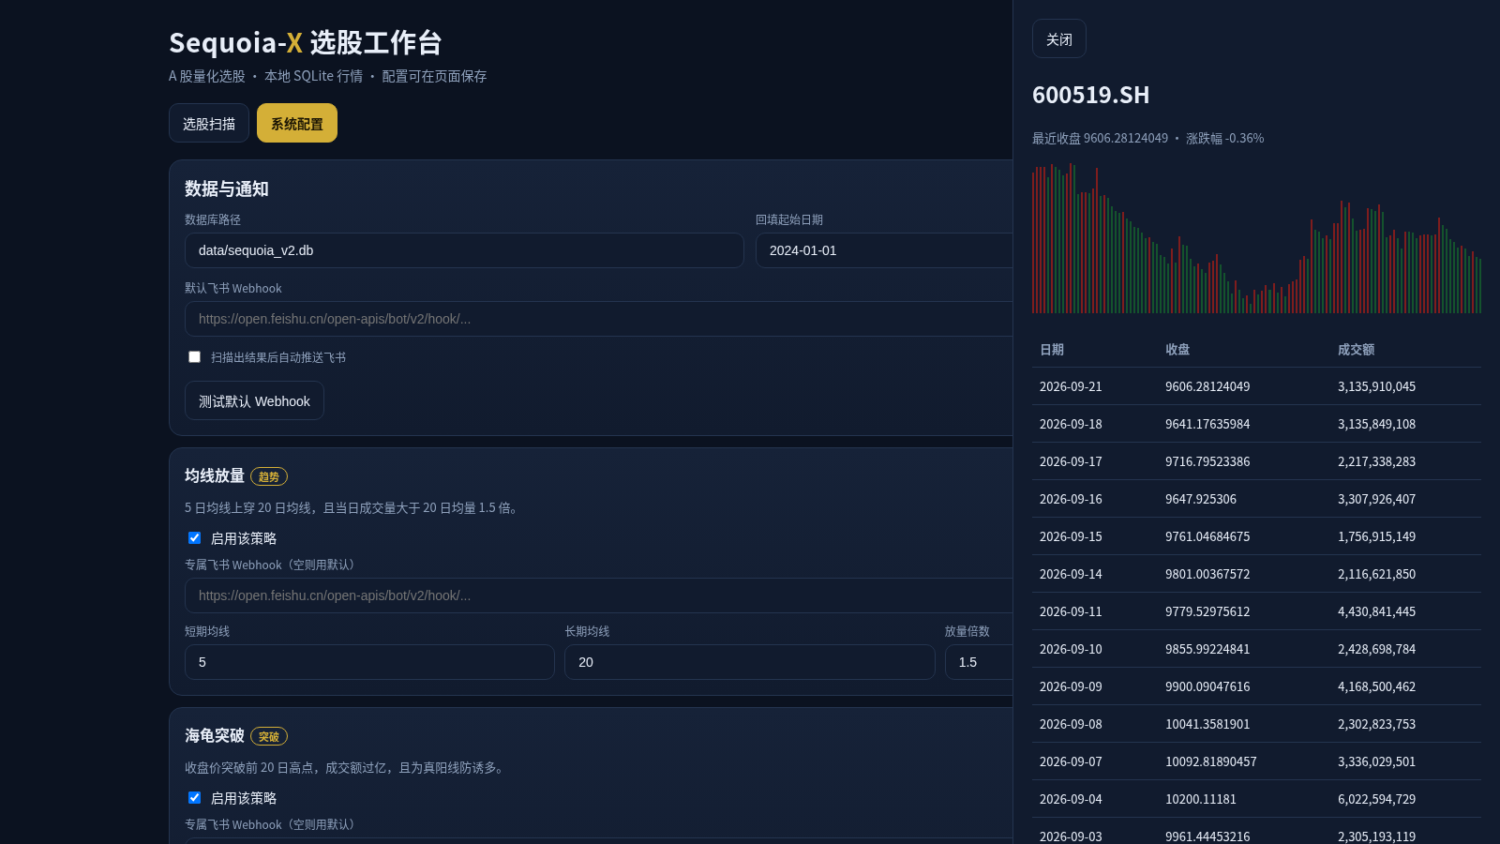Click turnover value 1,756,915,149

click(x=1376, y=536)
